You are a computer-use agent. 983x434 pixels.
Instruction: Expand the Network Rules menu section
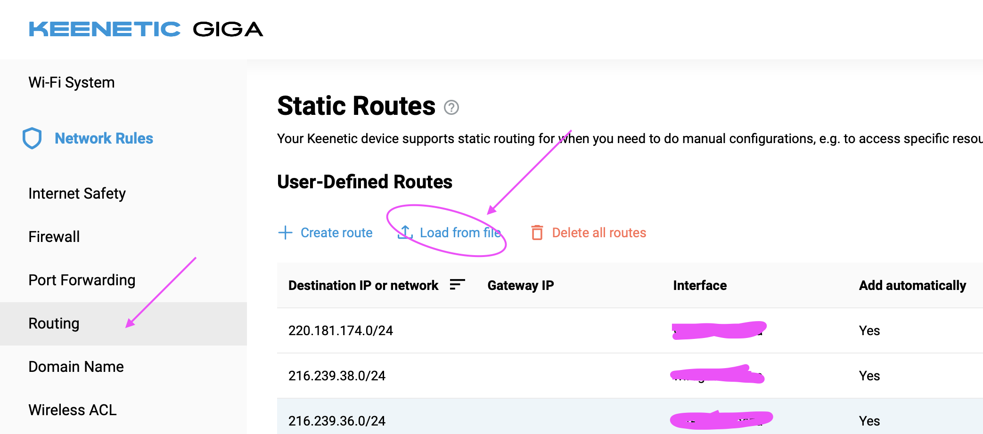point(104,138)
